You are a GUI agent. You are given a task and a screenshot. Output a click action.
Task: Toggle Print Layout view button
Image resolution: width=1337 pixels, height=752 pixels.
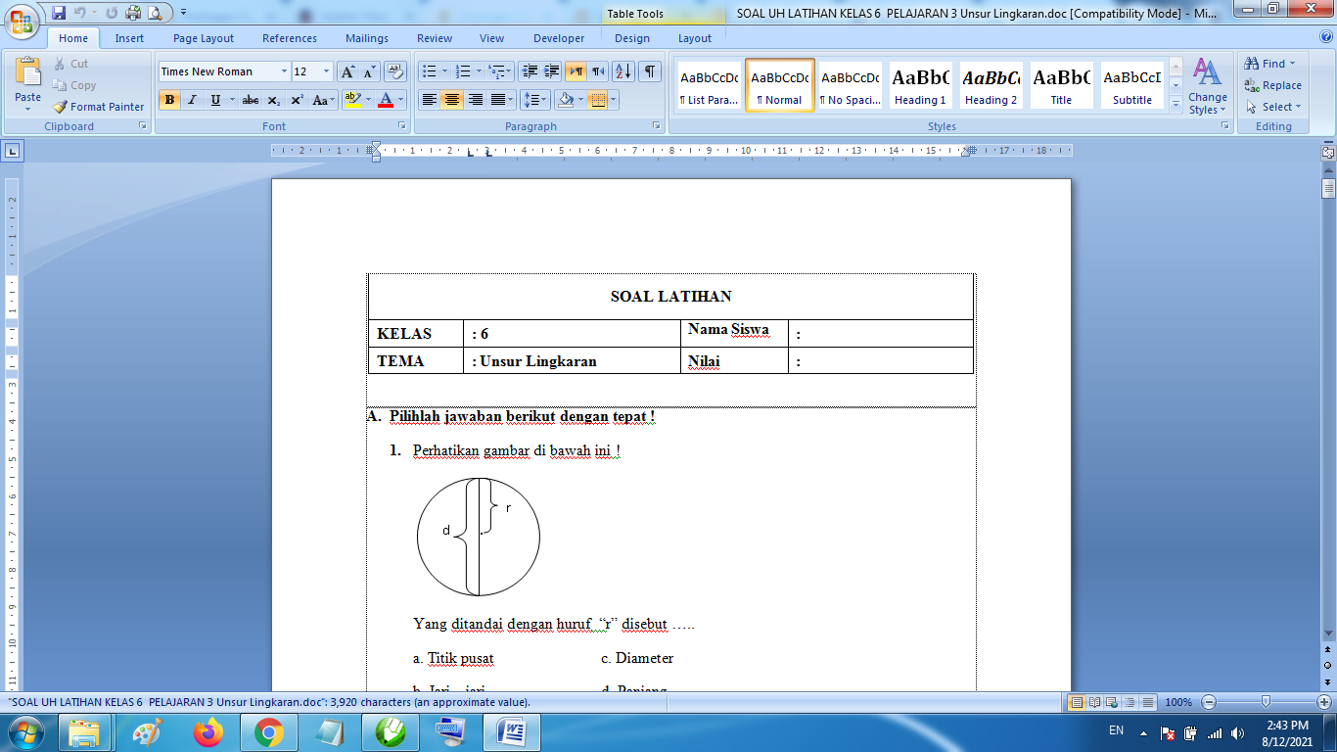(x=1078, y=702)
